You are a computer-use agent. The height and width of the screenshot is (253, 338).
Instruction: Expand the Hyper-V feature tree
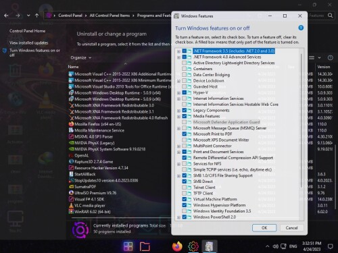pos(178,92)
